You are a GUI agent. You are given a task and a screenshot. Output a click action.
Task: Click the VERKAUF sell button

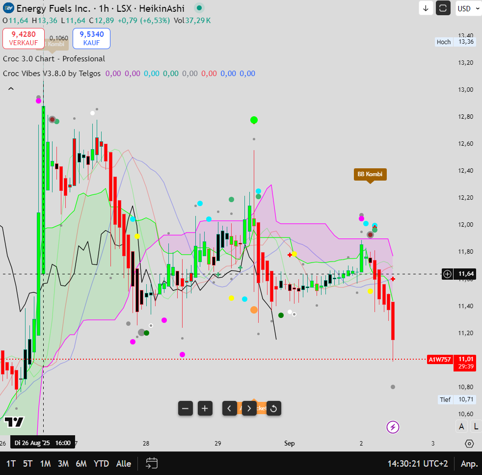coord(24,38)
